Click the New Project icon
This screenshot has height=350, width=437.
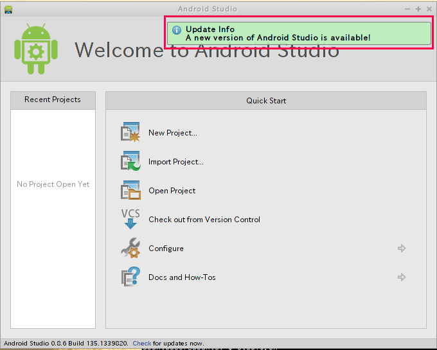click(130, 132)
